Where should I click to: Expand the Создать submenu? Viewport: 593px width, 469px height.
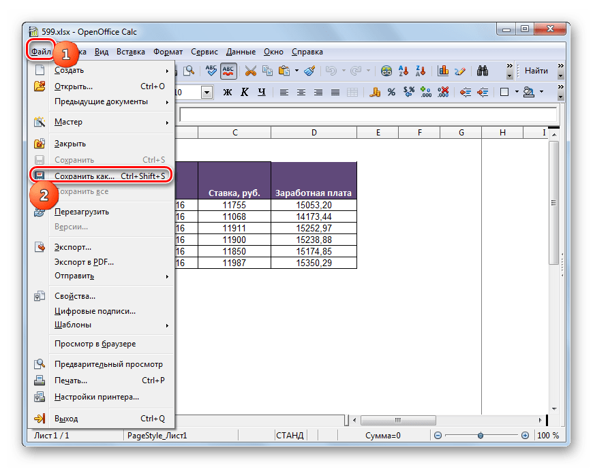coord(101,70)
